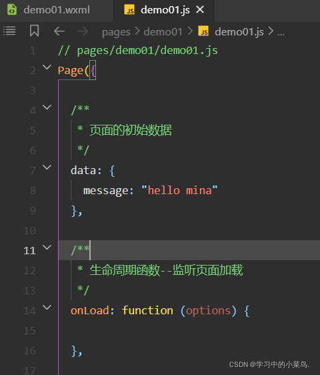
Task: Click the onLoad property name
Action: click(x=90, y=311)
